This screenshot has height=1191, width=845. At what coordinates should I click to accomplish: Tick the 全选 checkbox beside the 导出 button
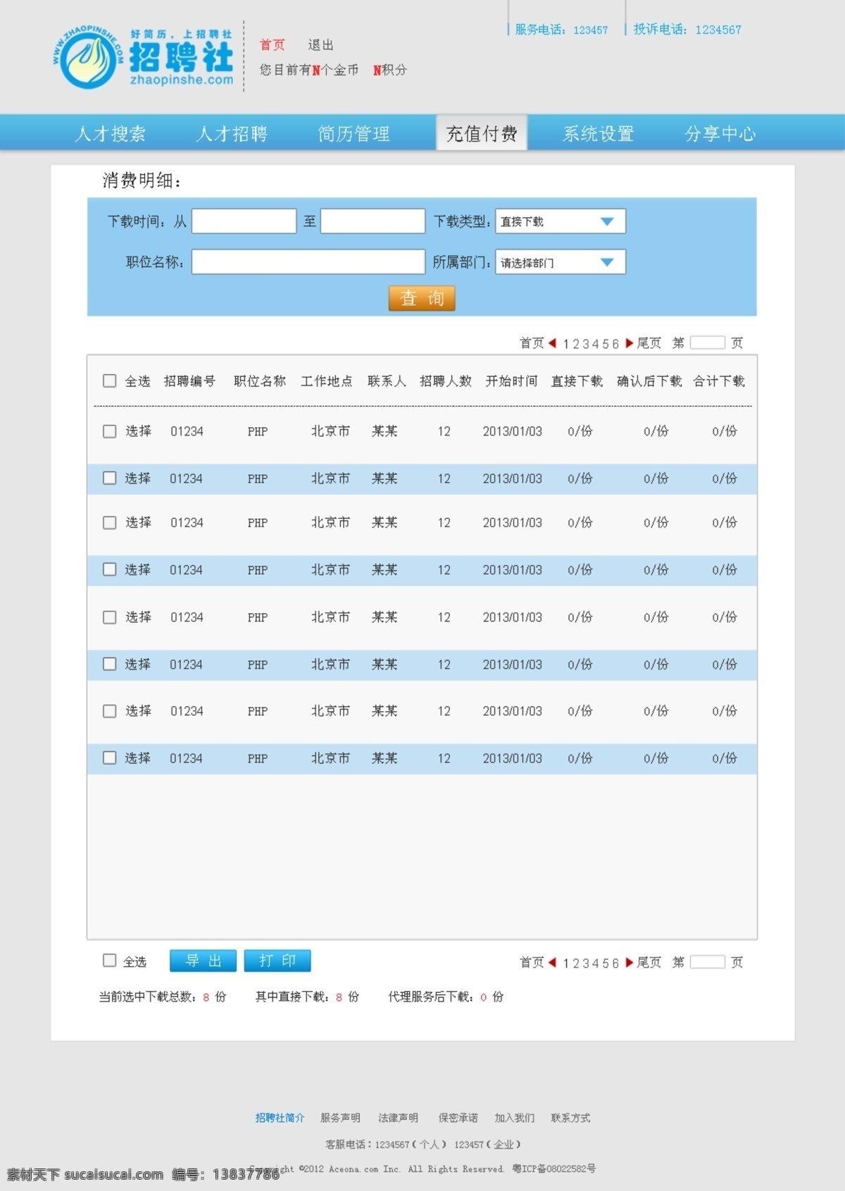(x=109, y=960)
